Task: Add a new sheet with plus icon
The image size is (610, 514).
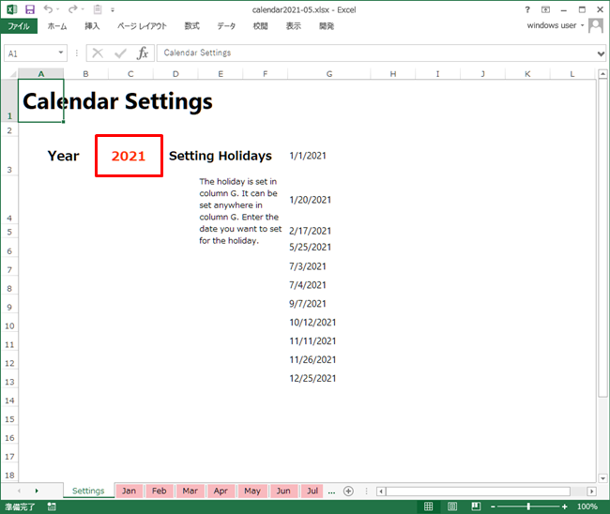Action: click(348, 491)
